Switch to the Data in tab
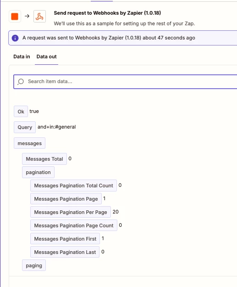The width and height of the screenshot is (237, 287). point(22,56)
